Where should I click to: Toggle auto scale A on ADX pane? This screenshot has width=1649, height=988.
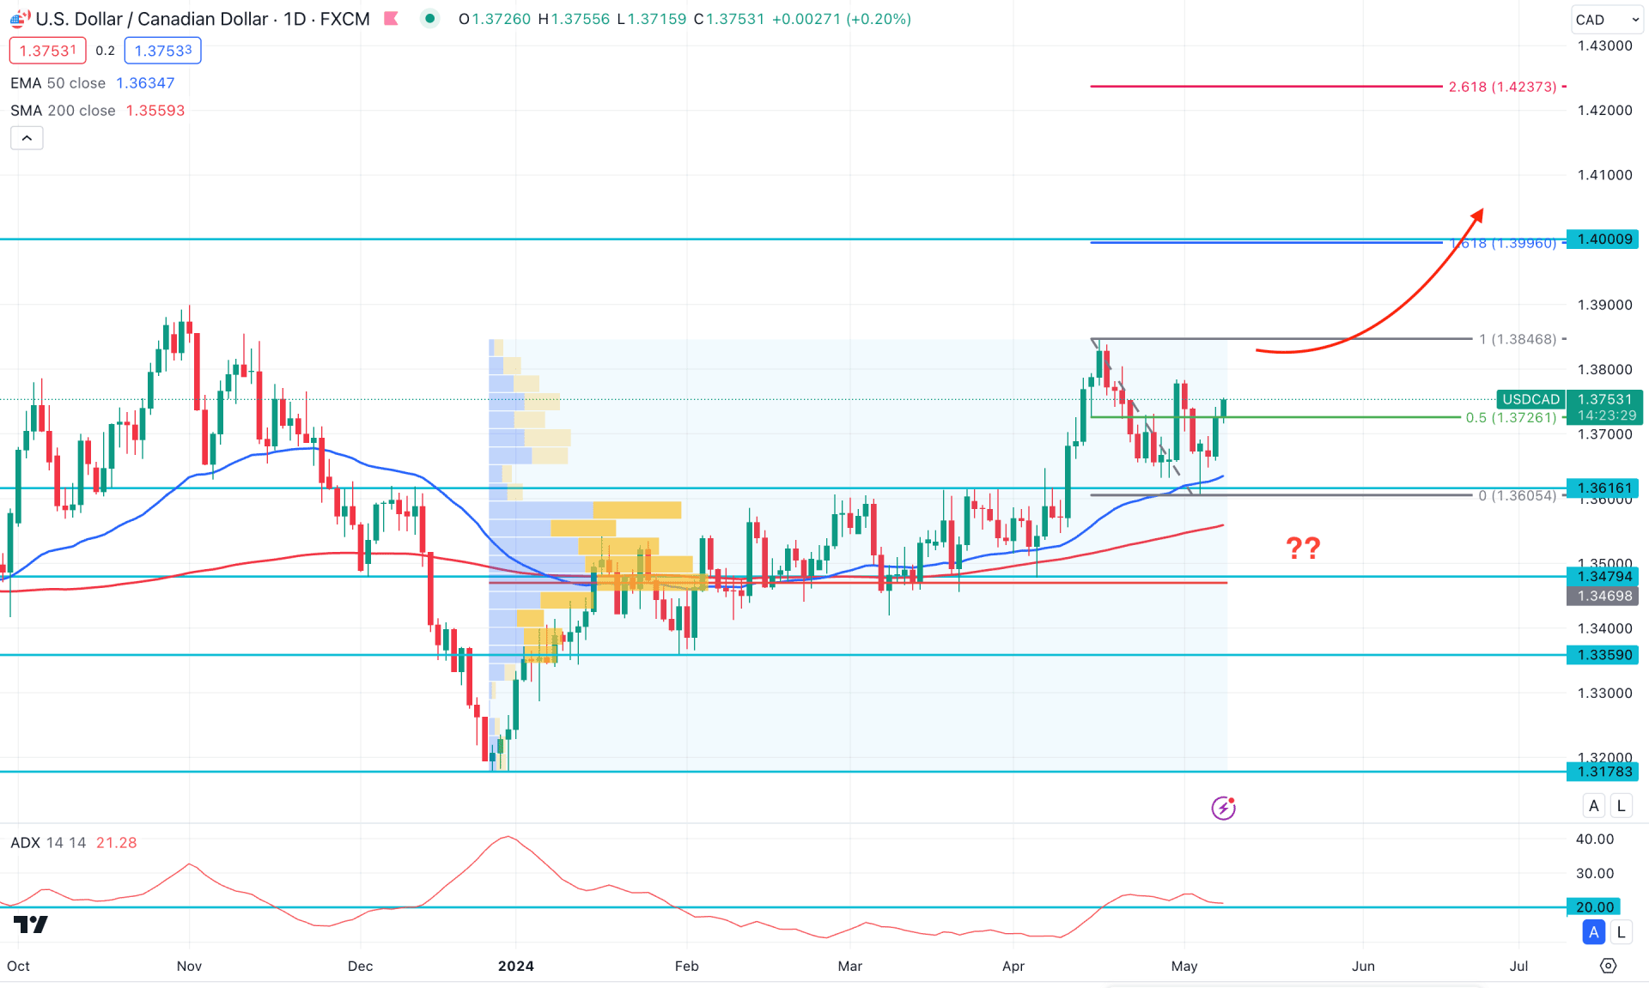pos(1594,932)
